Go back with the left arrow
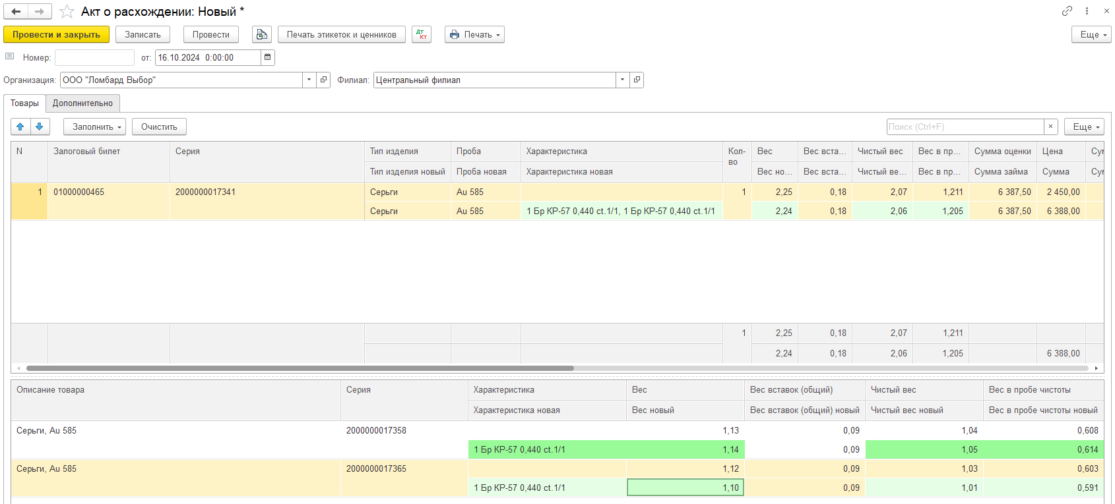The height and width of the screenshot is (504, 1115). tap(16, 11)
